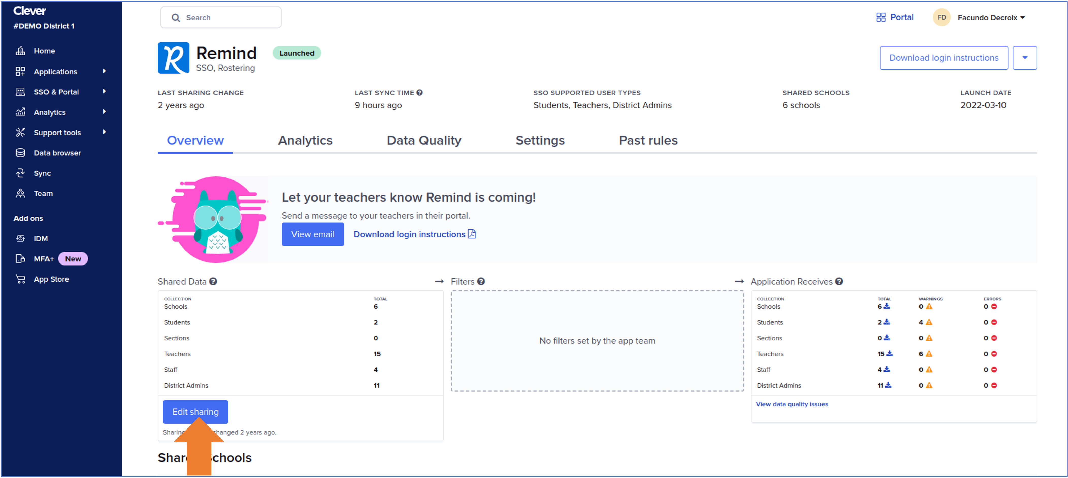Download Teachers total in Application Receives
This screenshot has height=478, width=1068.
click(889, 354)
